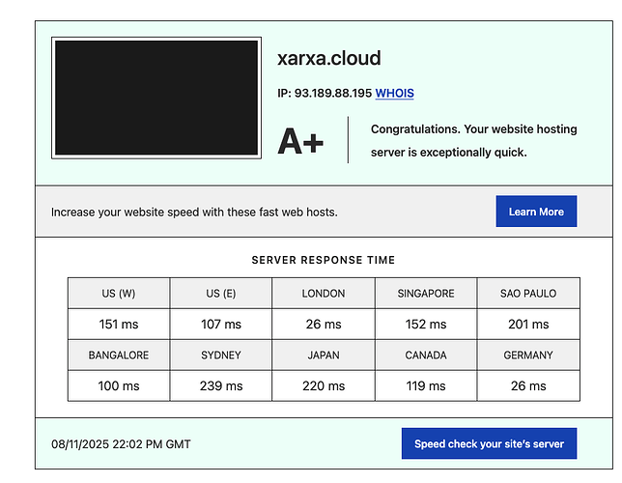Click the A+ grade rating
Image resolution: width=622 pixels, height=483 pixels.
click(x=300, y=141)
